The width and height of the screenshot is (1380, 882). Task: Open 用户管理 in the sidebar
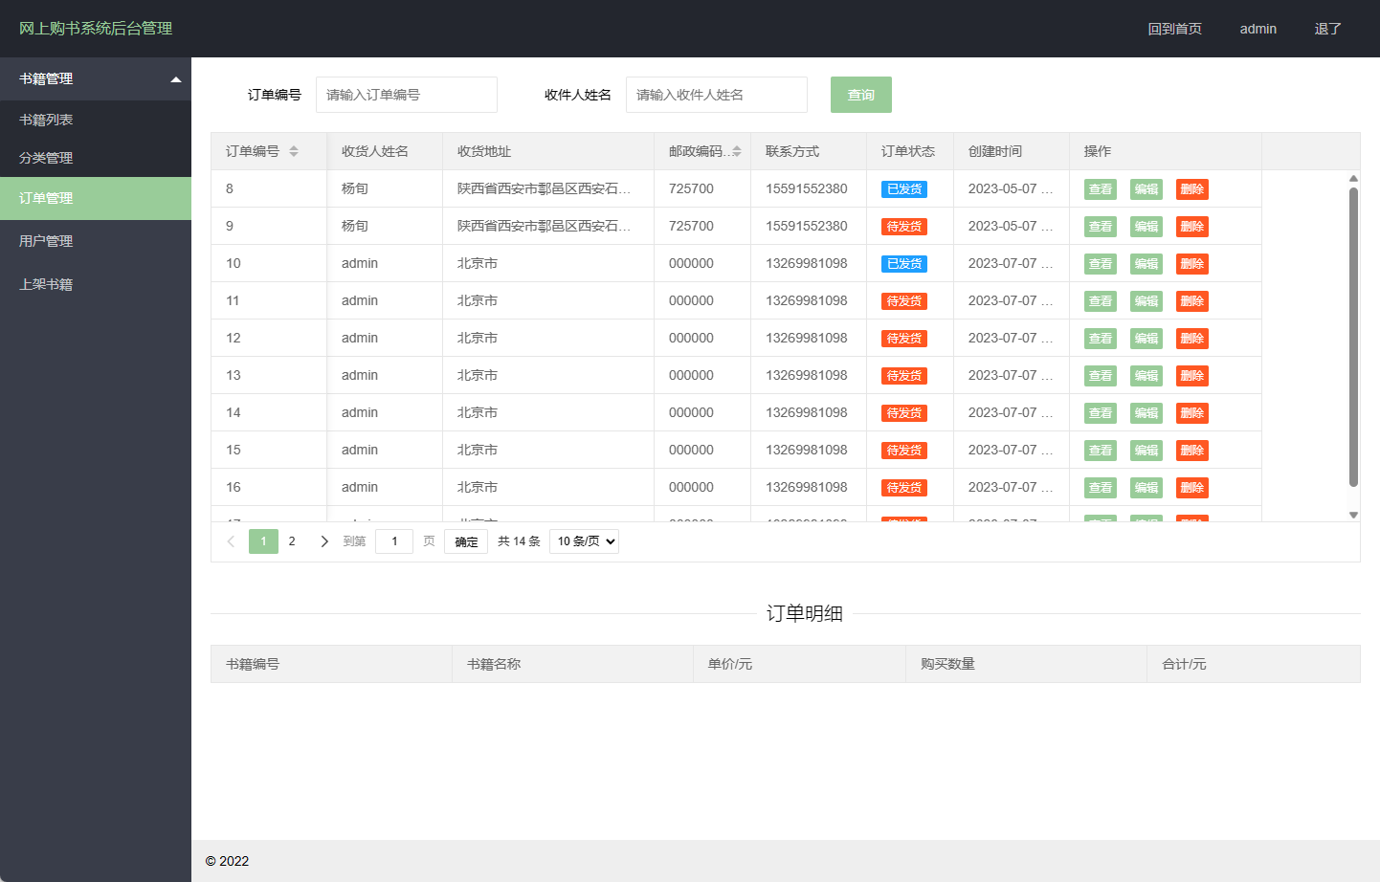tap(96, 240)
